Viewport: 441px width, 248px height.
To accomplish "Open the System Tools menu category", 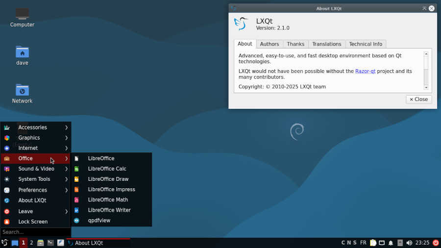I will 35,179.
